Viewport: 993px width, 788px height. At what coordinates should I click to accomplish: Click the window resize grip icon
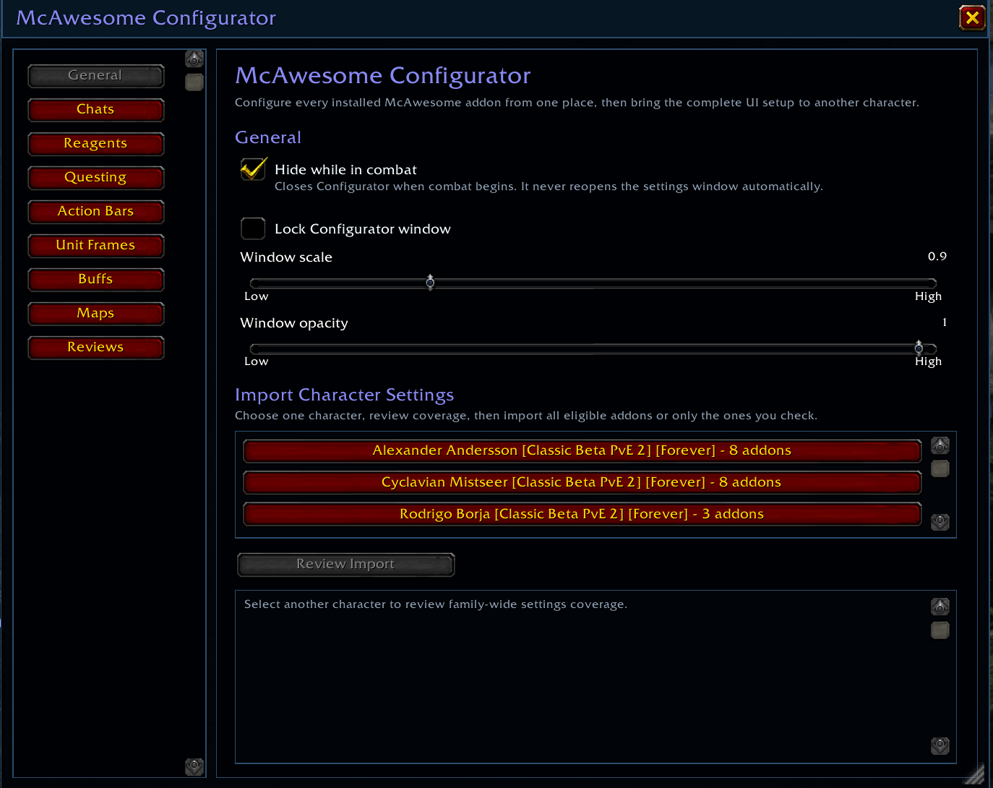point(974,774)
